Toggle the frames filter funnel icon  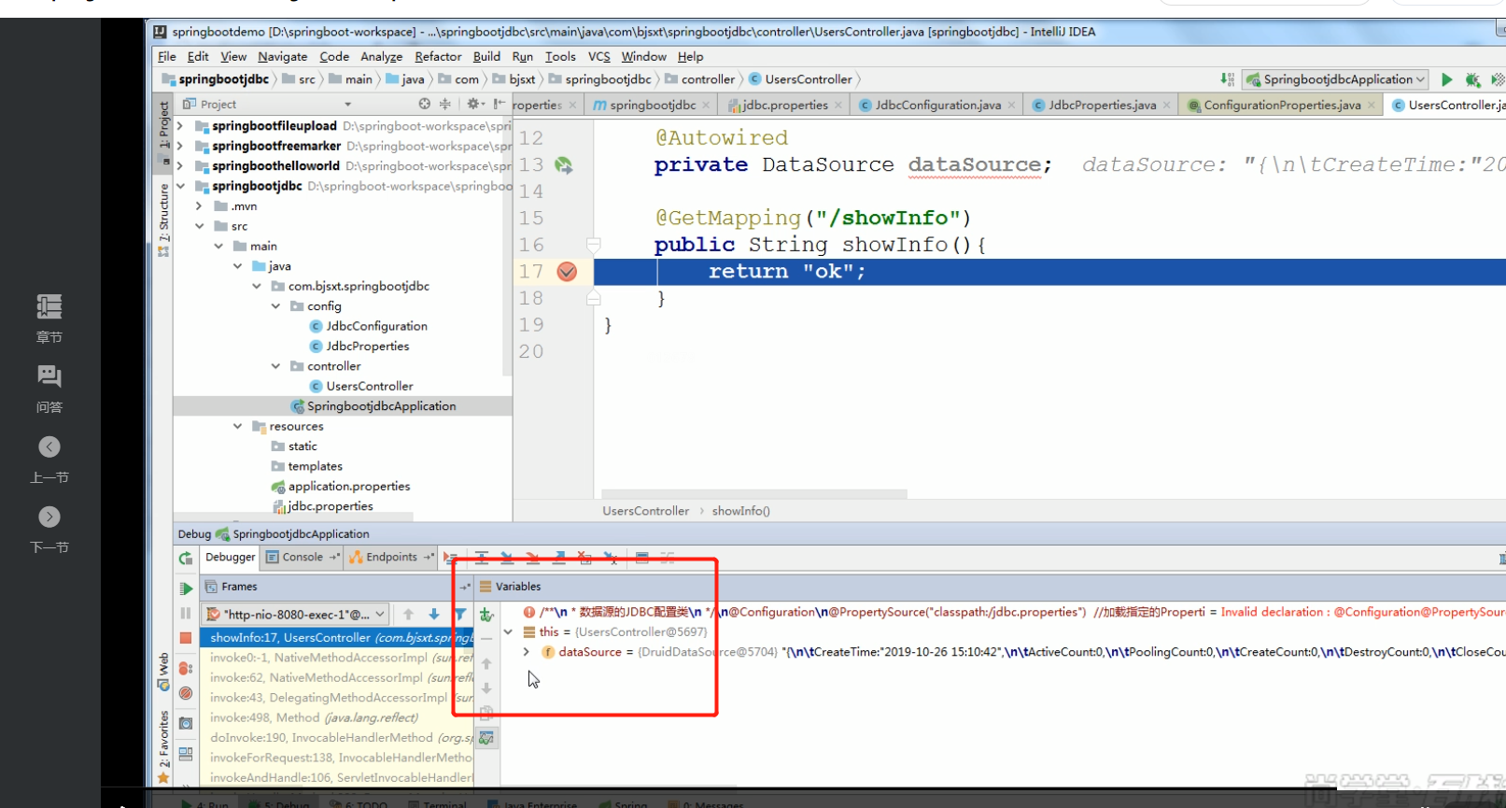click(460, 615)
